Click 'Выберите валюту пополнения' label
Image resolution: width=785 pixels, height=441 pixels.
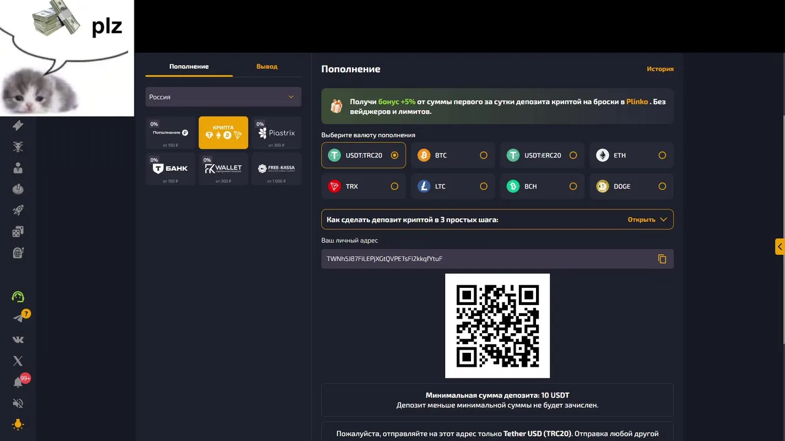click(368, 135)
